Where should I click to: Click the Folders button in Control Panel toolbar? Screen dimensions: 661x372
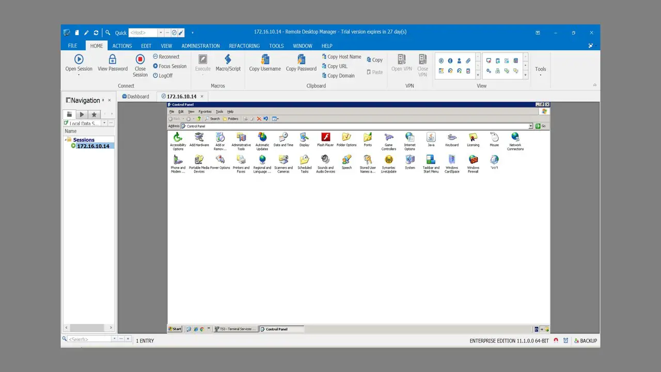point(230,119)
